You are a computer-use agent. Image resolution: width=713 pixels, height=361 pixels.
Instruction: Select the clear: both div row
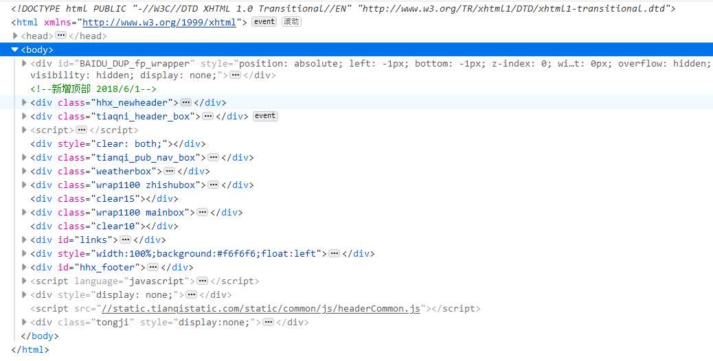tap(118, 143)
